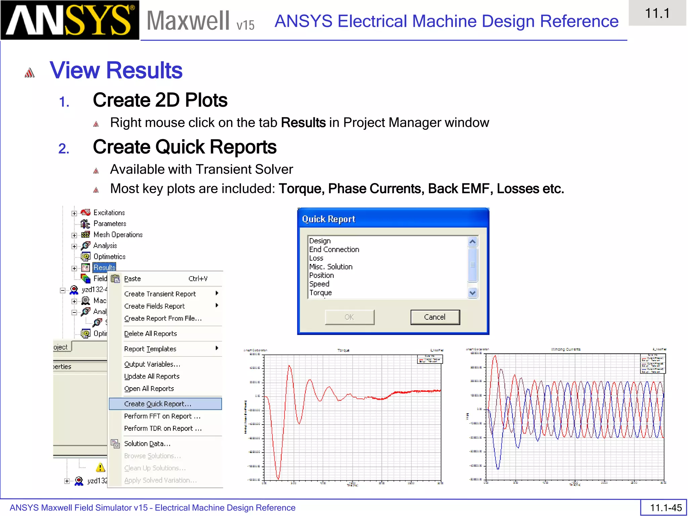Screen dimensions: 688x516
Task: Open Solution Data from menu
Action: (165, 443)
